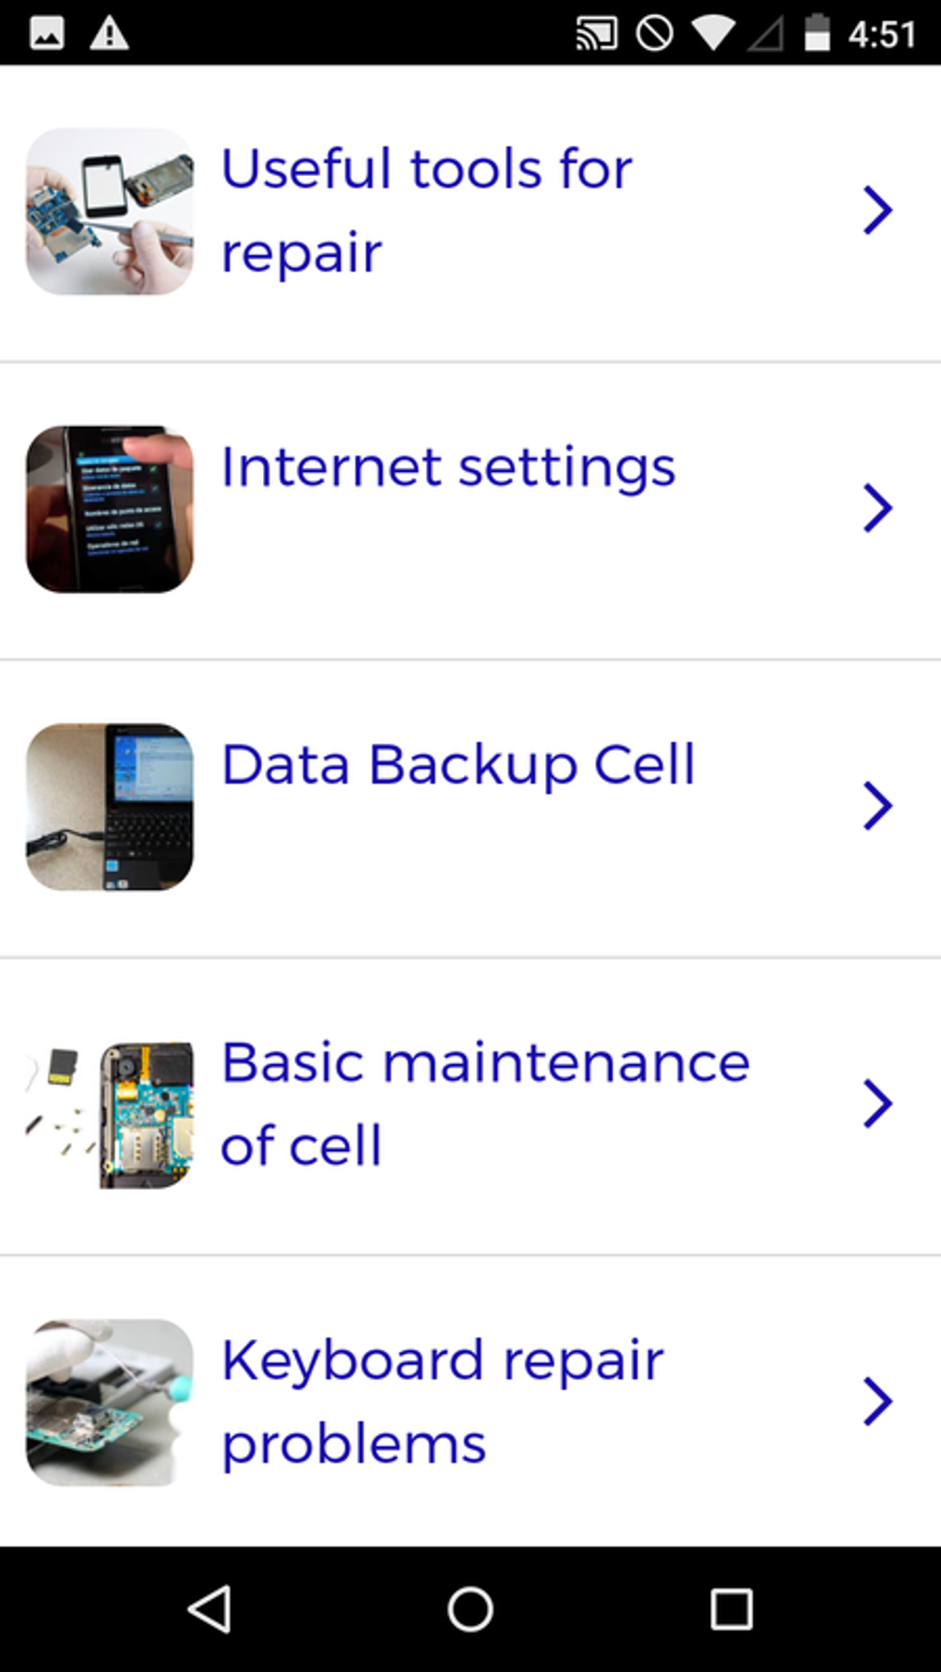Screen dimensions: 941x1672
Task: Tap the battery status icon
Action: coord(816,34)
